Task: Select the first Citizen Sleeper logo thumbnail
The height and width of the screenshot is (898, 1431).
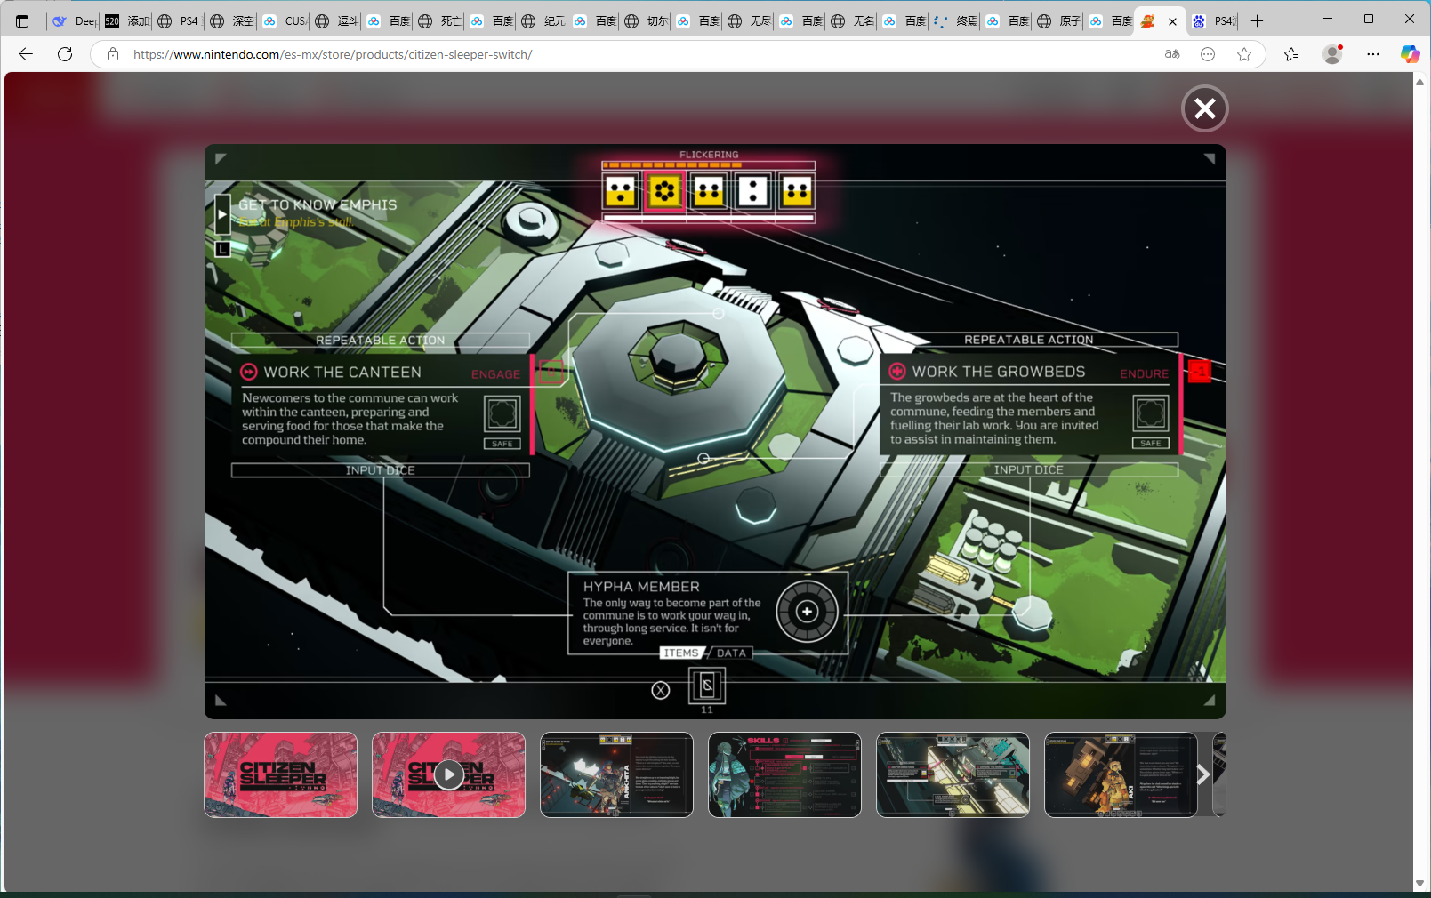Action: click(x=280, y=774)
